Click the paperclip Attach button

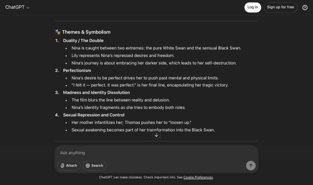click(x=68, y=165)
